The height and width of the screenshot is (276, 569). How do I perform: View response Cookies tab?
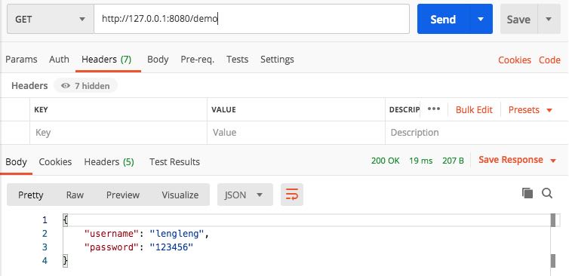(x=55, y=162)
